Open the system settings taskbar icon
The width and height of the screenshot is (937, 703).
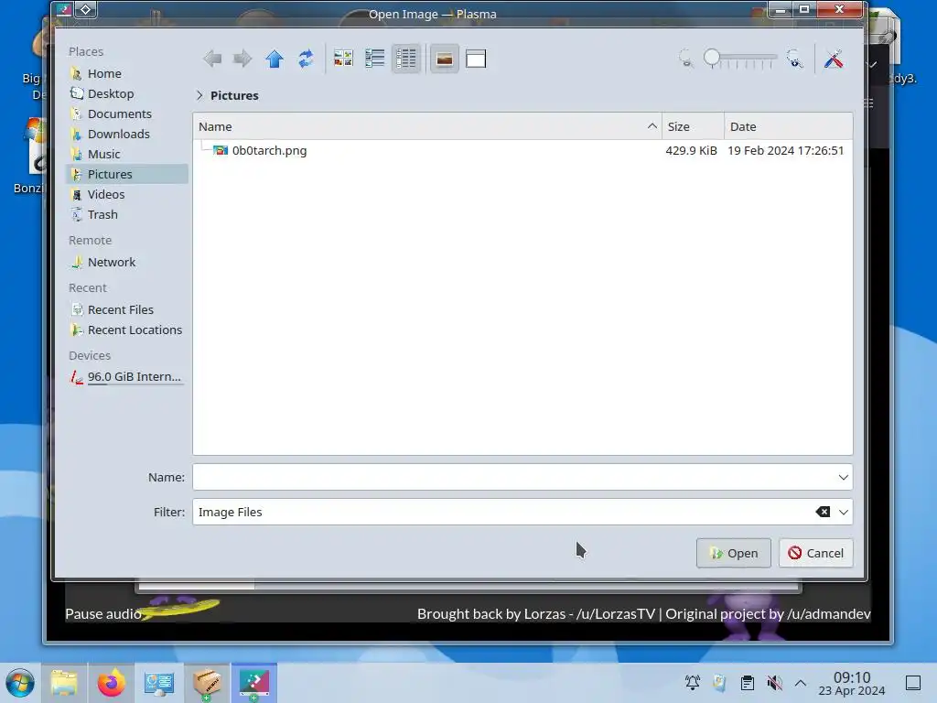pyautogui.click(x=159, y=683)
